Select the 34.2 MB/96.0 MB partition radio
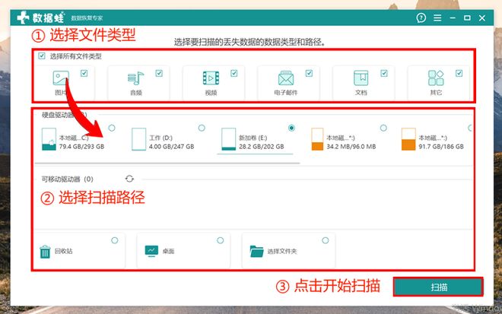The image size is (502, 314). [x=383, y=128]
